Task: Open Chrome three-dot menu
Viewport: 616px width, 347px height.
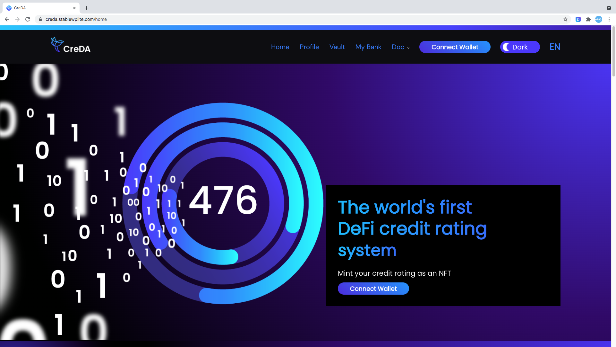Action: tap(609, 19)
